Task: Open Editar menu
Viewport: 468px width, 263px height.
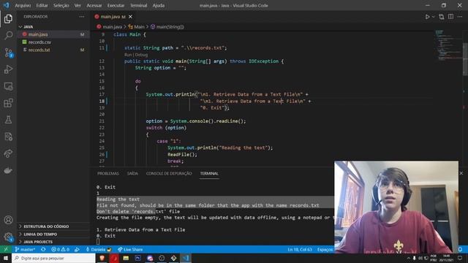Action: coord(42,5)
